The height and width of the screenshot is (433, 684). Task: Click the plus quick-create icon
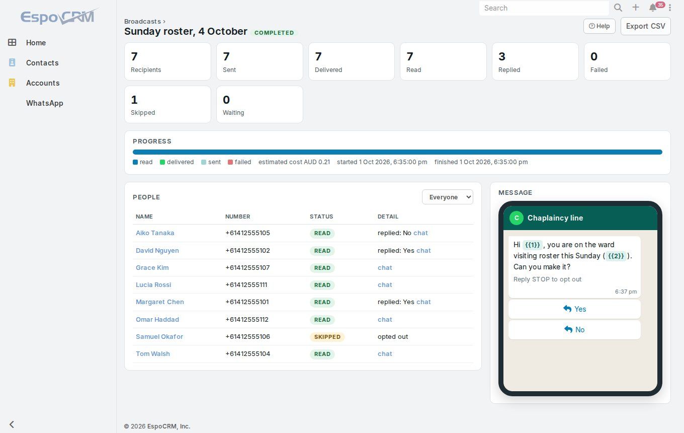(x=636, y=8)
